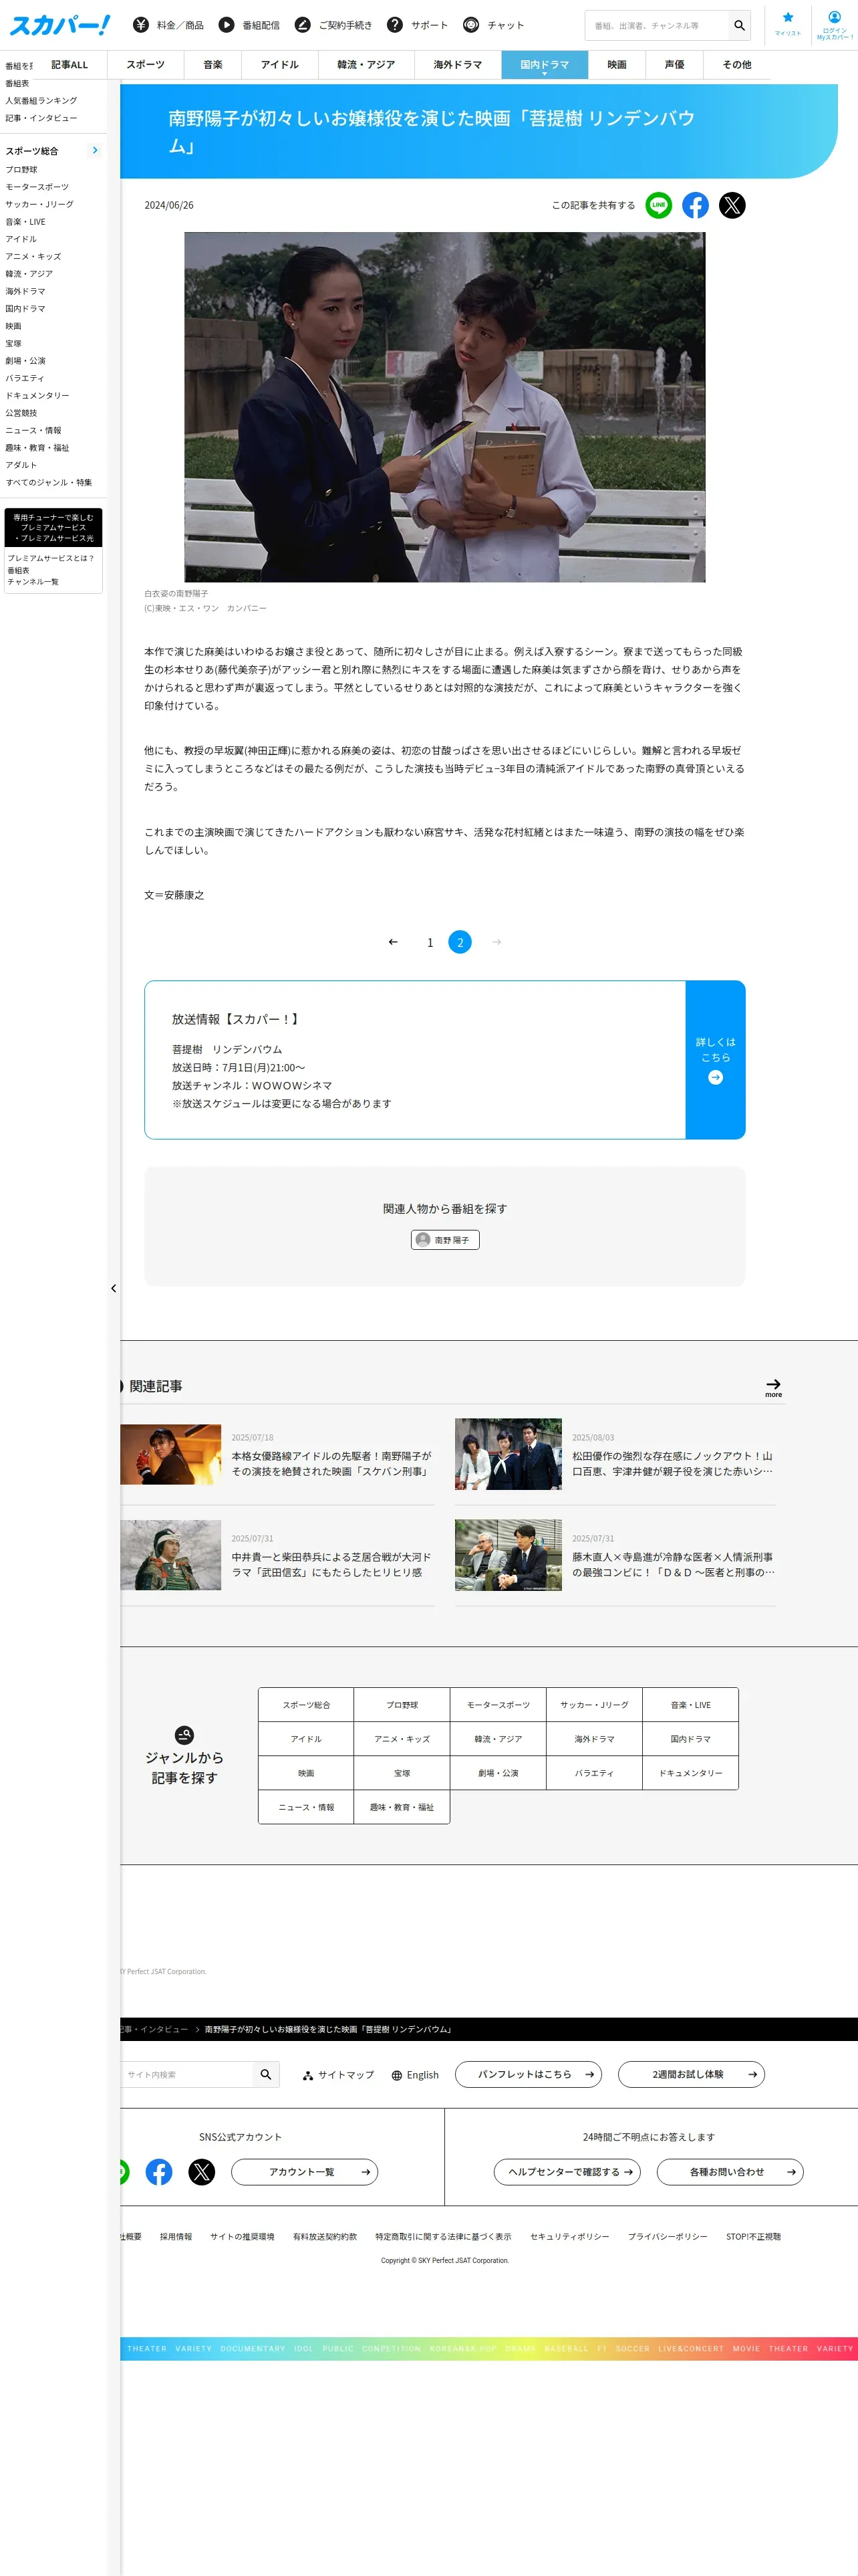Select the その他 tab

point(737,65)
